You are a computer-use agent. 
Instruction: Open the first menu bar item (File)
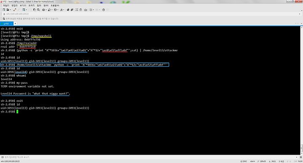pos(6,5)
